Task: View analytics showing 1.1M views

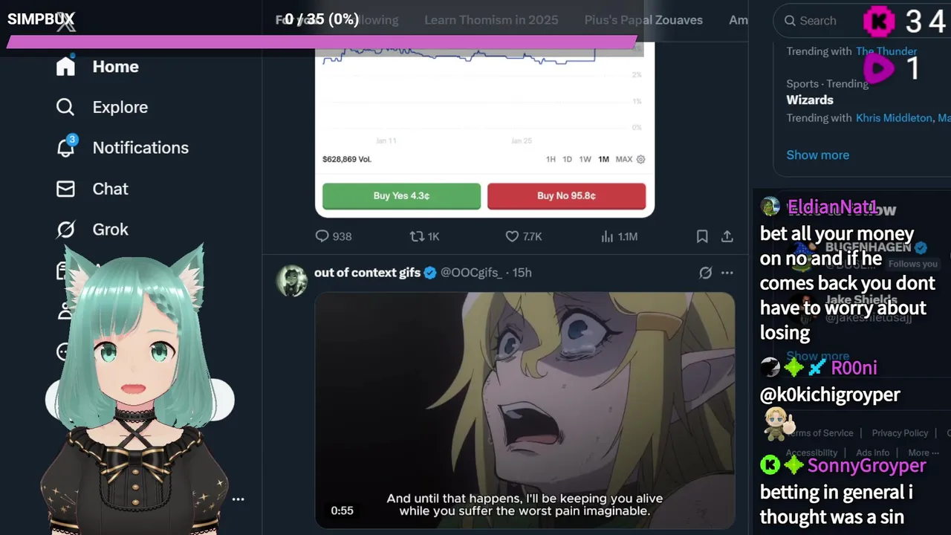Action: (x=619, y=236)
